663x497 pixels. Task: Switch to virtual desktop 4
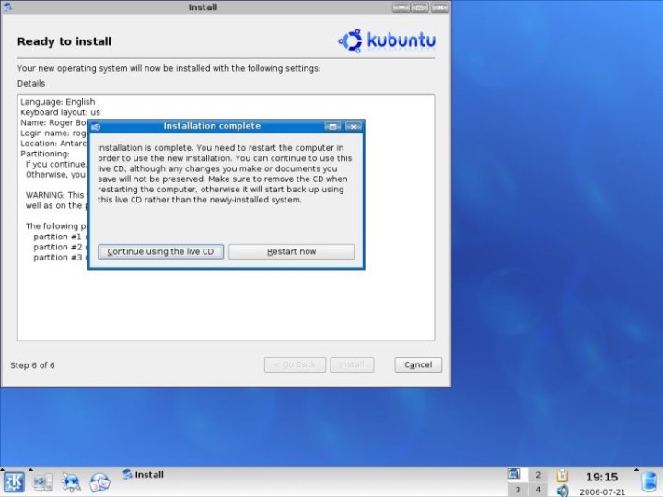pos(538,490)
